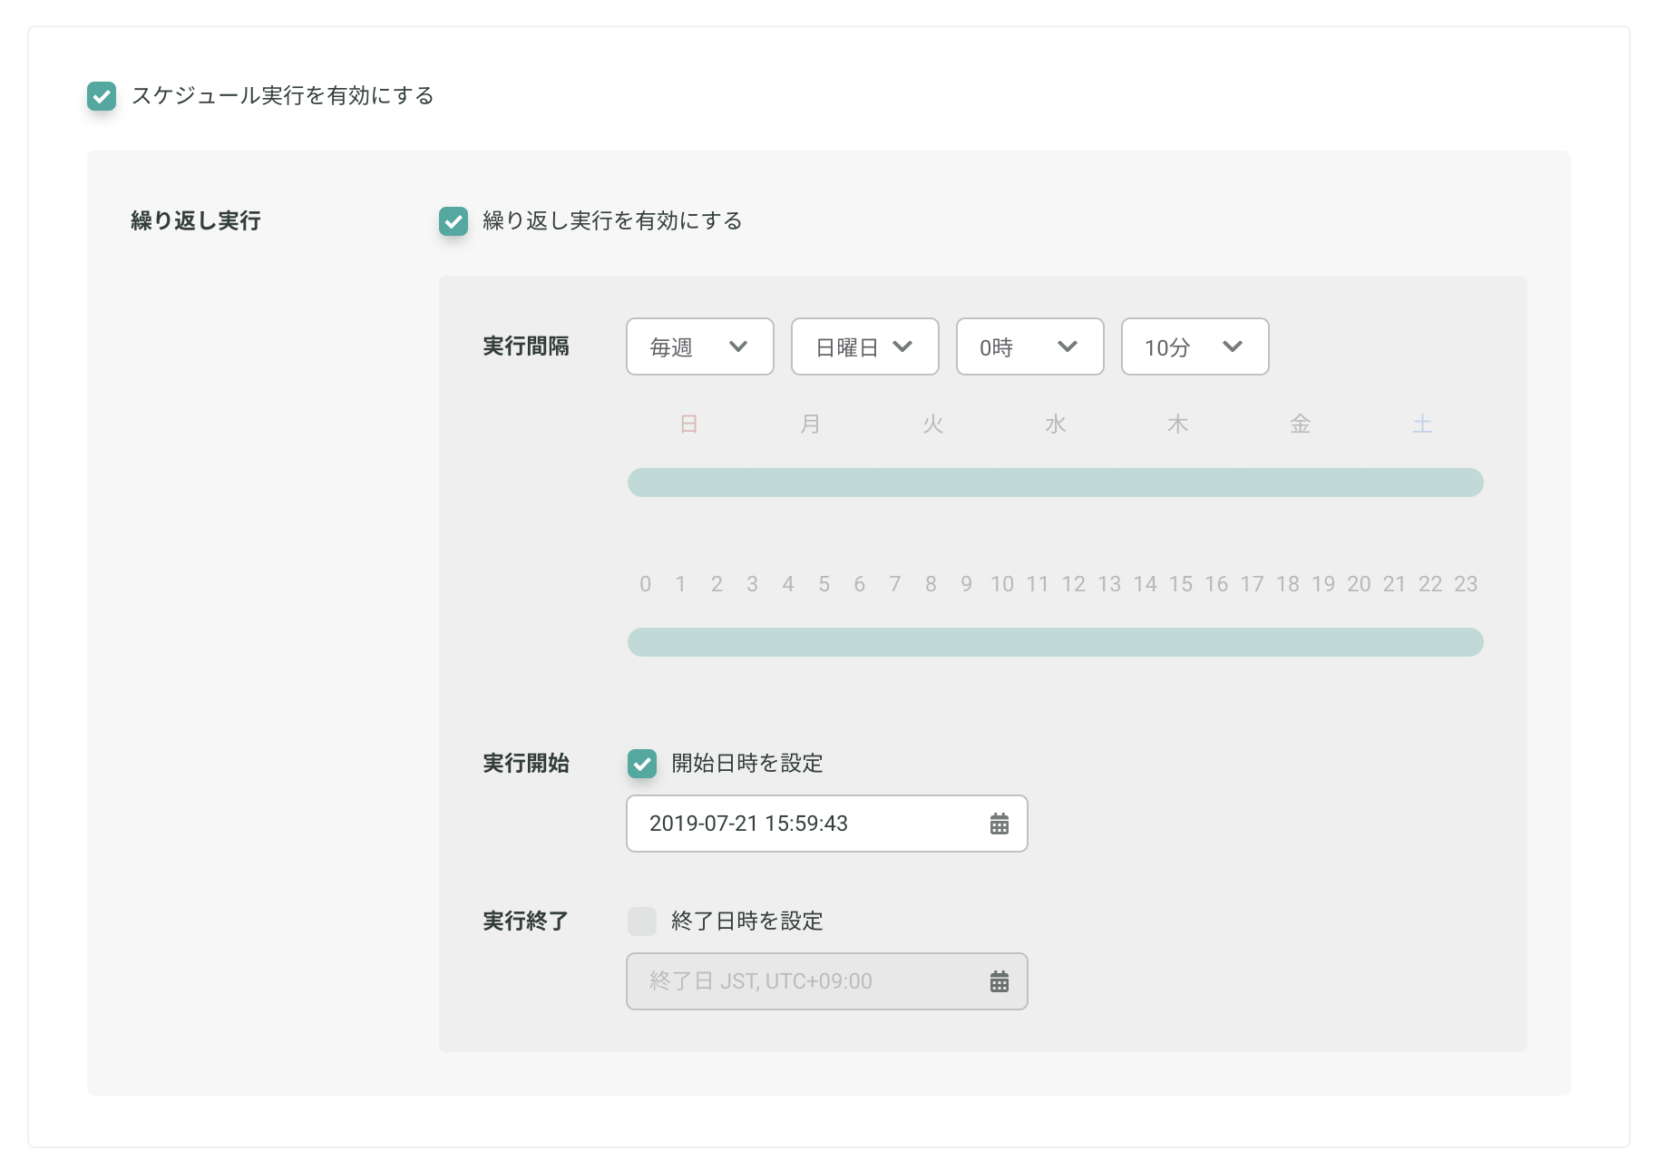Click the 終了日時を設定 label text

click(747, 921)
